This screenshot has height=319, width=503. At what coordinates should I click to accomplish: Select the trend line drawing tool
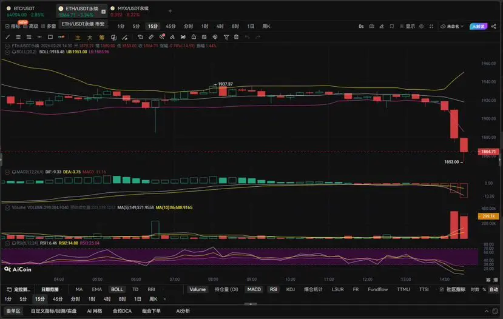(7, 37)
